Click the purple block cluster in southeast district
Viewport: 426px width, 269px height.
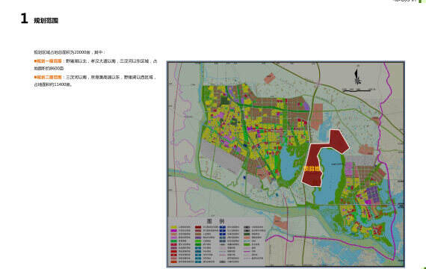pyautogui.click(x=371, y=194)
